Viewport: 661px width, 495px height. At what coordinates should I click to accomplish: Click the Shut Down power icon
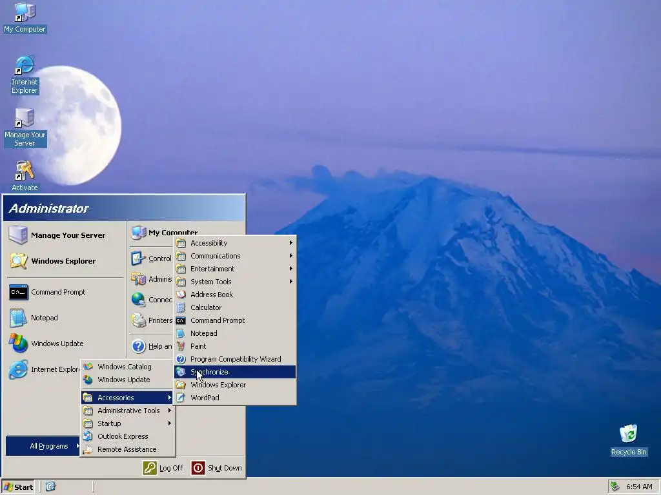point(198,468)
